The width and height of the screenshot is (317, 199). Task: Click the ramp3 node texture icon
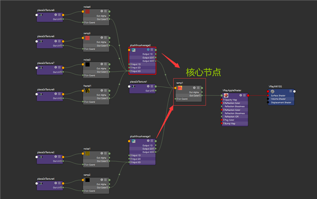pyautogui.click(x=88, y=38)
